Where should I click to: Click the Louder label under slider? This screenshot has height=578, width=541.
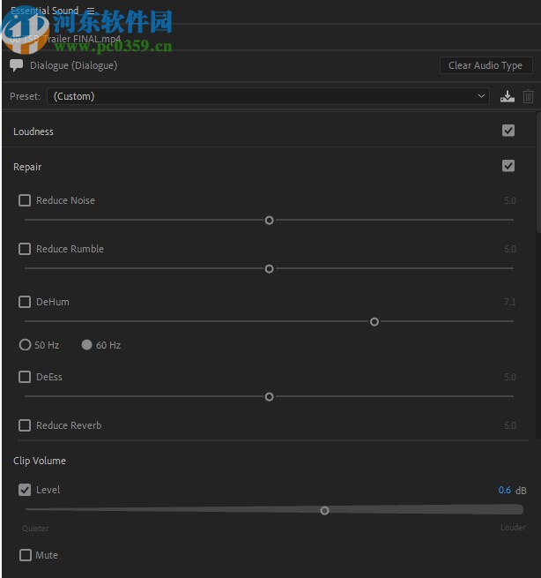(513, 528)
